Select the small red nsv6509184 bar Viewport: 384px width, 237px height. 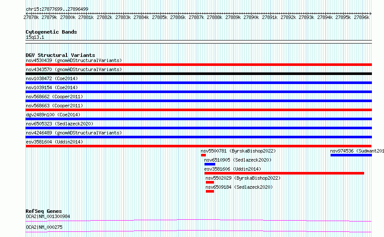tap(210, 191)
